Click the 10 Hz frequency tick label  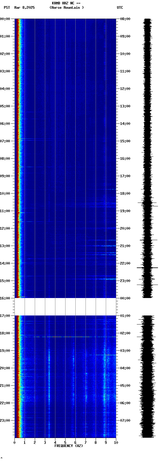tap(116, 443)
